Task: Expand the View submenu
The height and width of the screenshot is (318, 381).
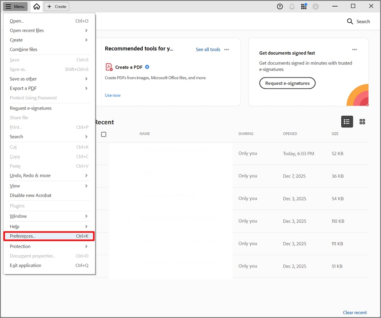Action: pos(49,186)
